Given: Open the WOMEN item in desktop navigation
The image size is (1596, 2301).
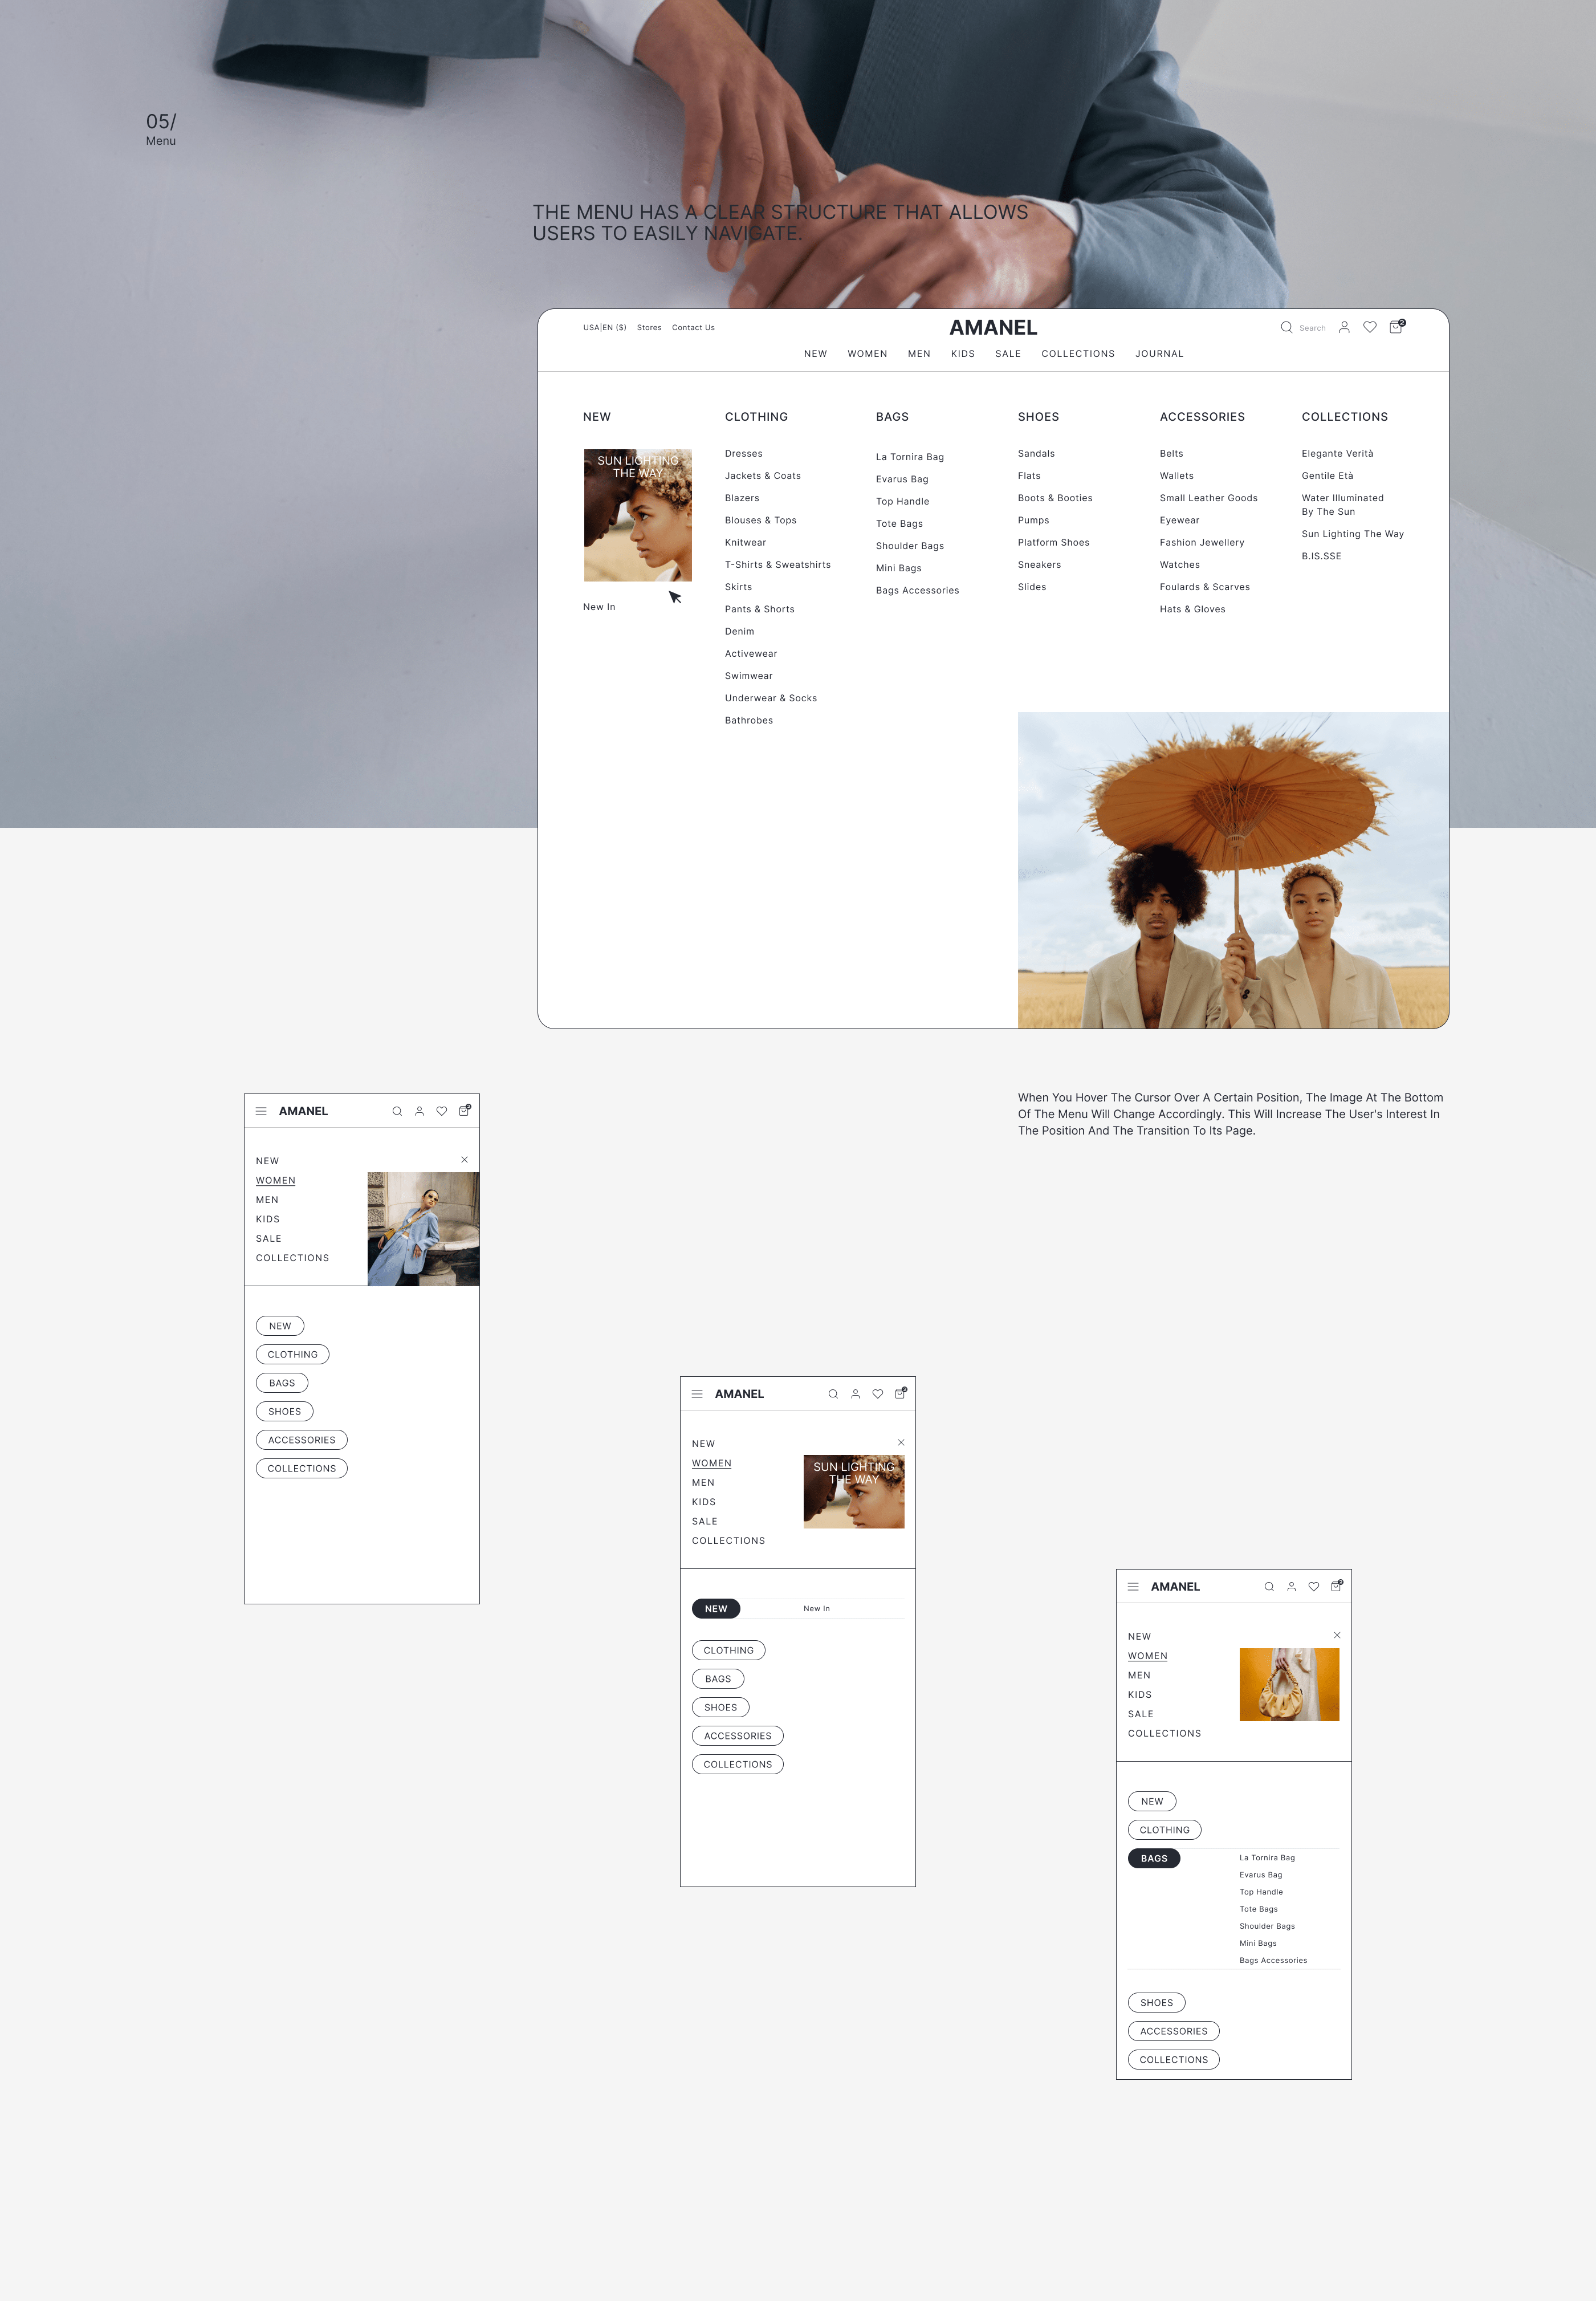Looking at the screenshot, I should click(867, 354).
